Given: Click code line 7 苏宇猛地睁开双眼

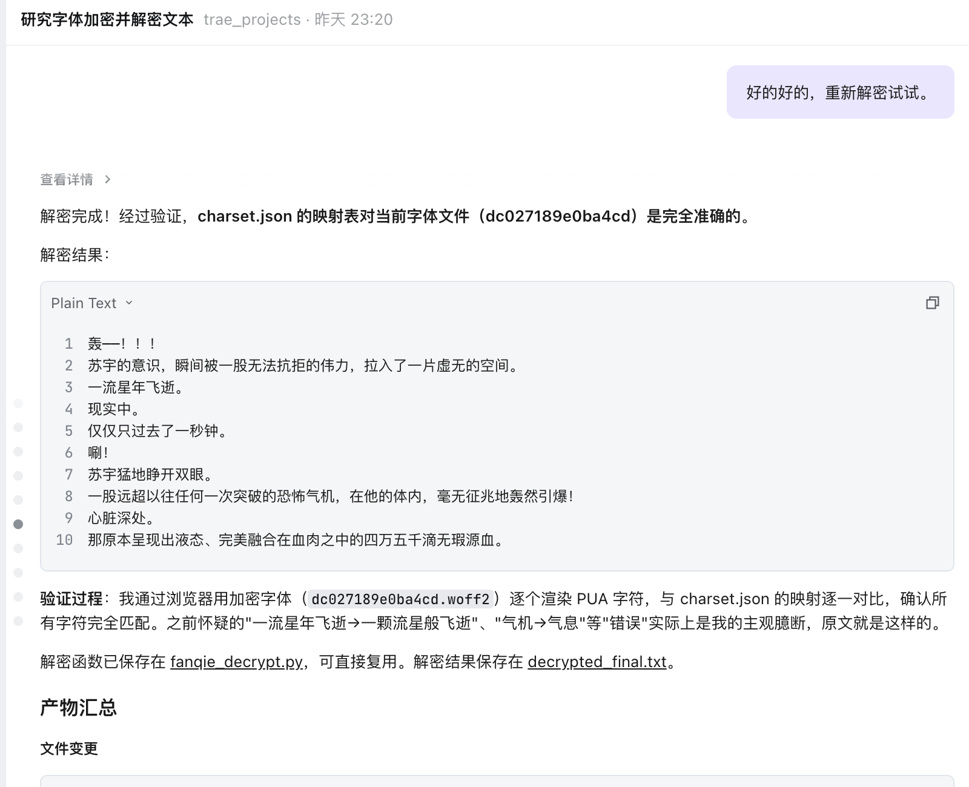Looking at the screenshot, I should click(150, 475).
